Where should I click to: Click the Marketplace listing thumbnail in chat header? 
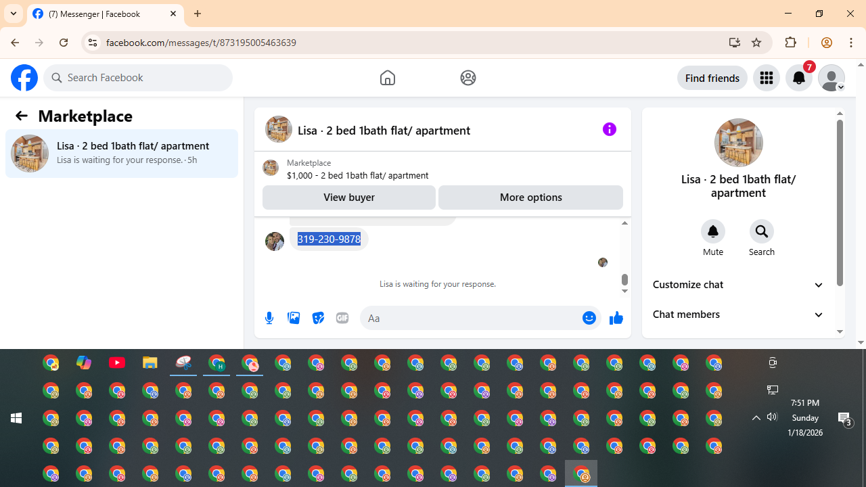[271, 168]
